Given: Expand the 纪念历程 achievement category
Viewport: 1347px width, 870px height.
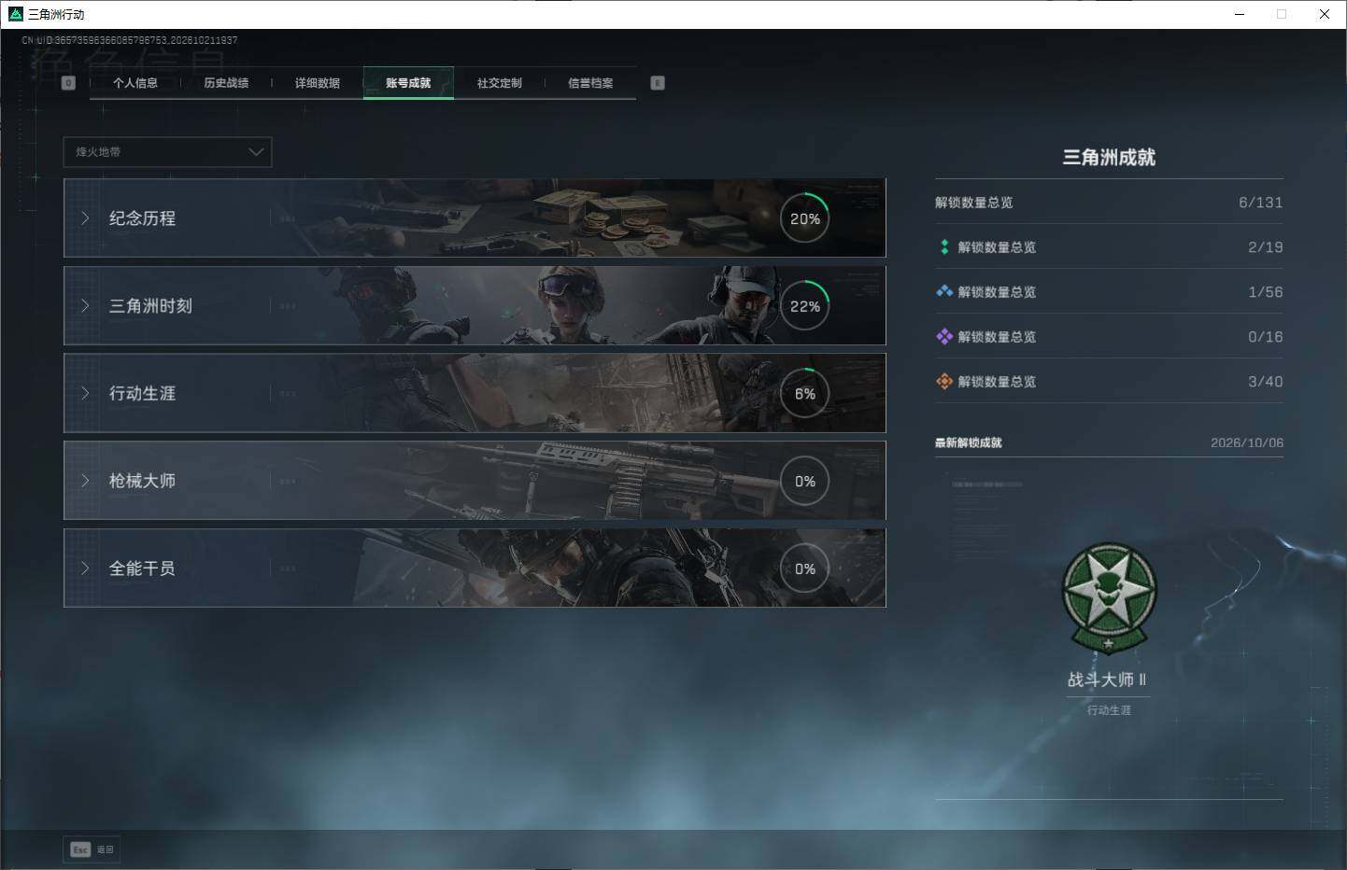Looking at the screenshot, I should click(x=475, y=218).
